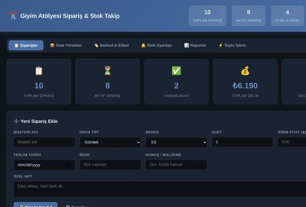This screenshot has height=207, width=306.
Task: Click the TESLİM TARİHİ field label
Action: point(27,155)
